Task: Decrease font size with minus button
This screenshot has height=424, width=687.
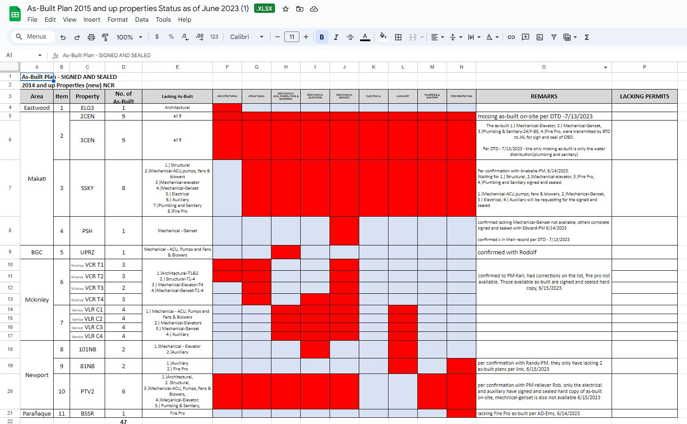Action: coord(278,37)
